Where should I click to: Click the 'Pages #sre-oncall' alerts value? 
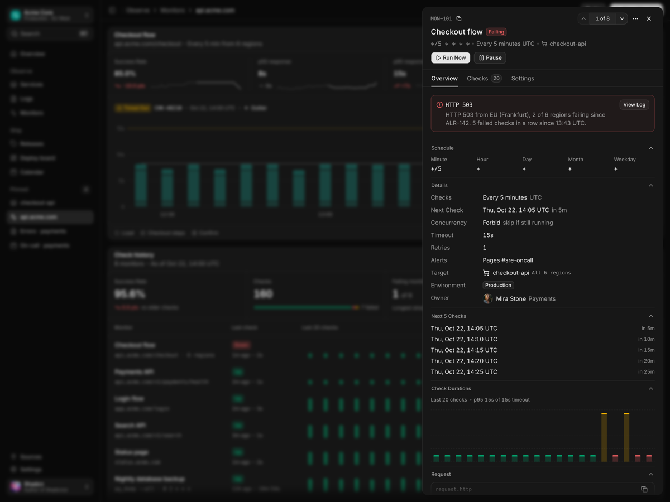pyautogui.click(x=508, y=260)
